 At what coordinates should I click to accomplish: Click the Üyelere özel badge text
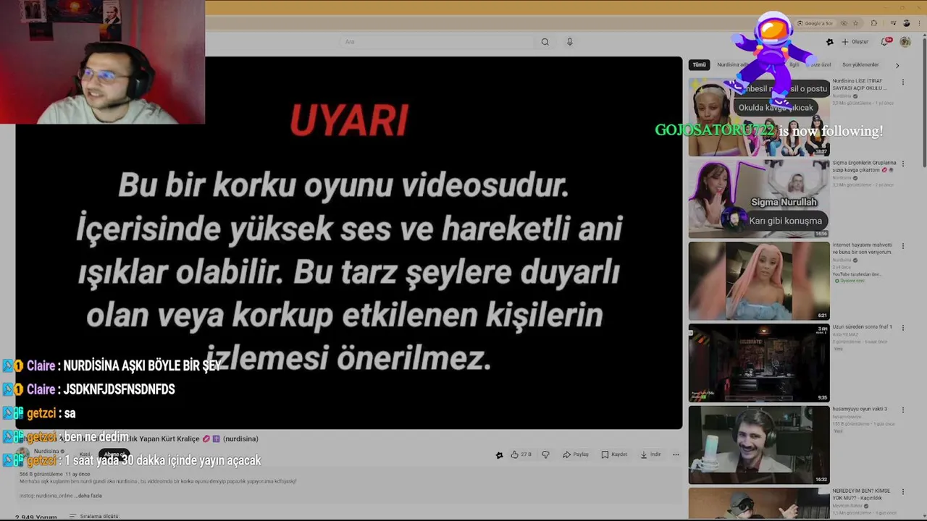point(849,281)
